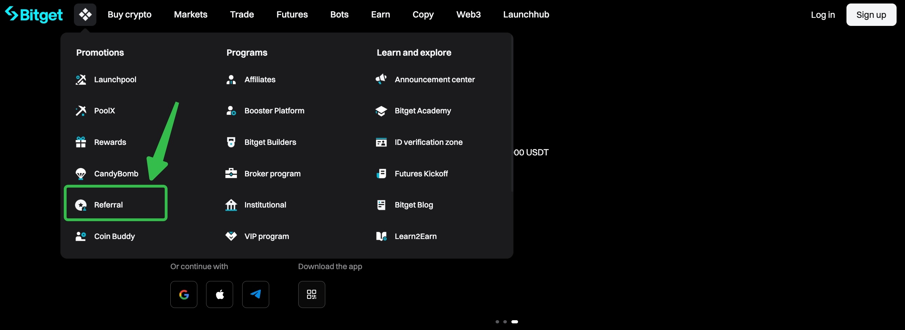Open the Affiliates program link
Screen dimensions: 905x330
260,79
